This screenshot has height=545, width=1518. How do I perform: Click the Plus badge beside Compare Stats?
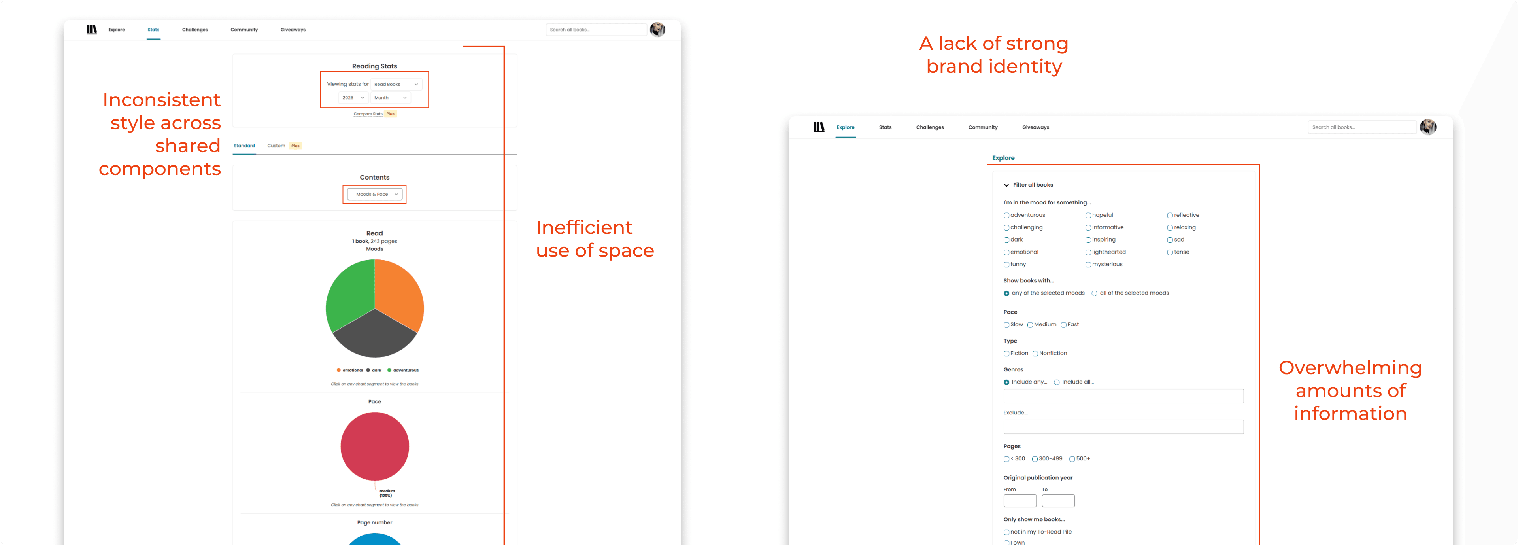(x=390, y=114)
